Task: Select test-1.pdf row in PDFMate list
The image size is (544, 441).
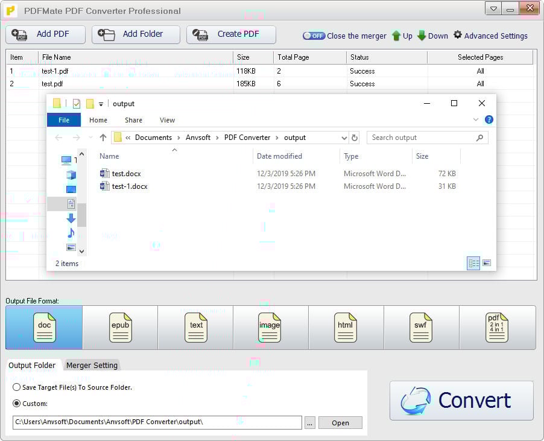Action: point(270,71)
